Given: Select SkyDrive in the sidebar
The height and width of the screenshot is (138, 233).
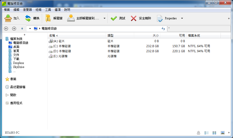Looking at the screenshot, I should click(x=19, y=67).
